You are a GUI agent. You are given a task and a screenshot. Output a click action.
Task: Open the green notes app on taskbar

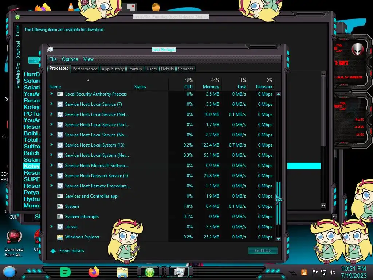[66, 272]
